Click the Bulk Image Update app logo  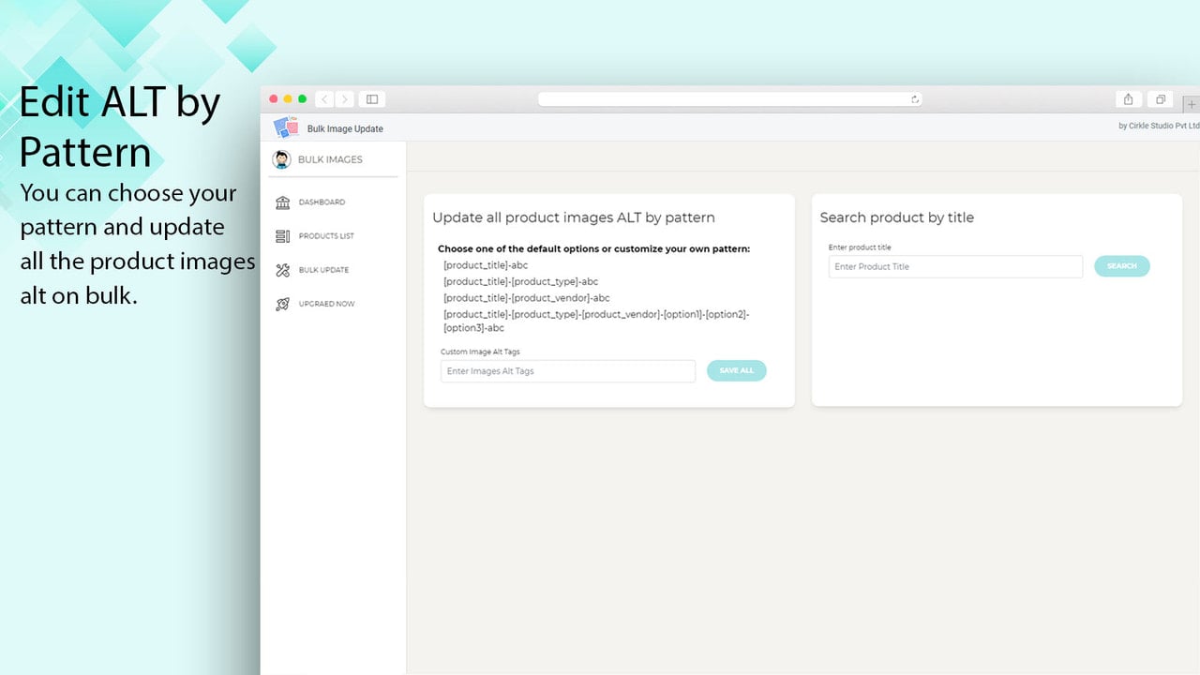[x=286, y=127]
